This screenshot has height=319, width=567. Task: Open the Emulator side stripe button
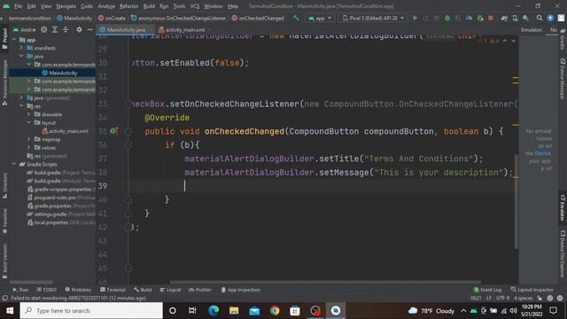tap(563, 208)
